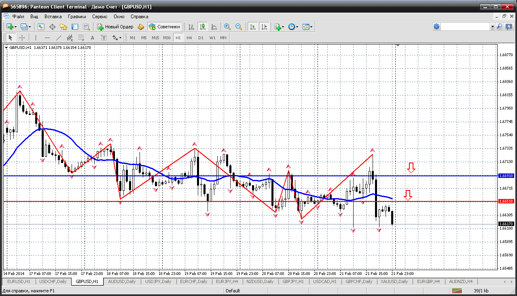The height and width of the screenshot is (296, 517).
Task: Open the Сервис menu
Action: click(100, 17)
